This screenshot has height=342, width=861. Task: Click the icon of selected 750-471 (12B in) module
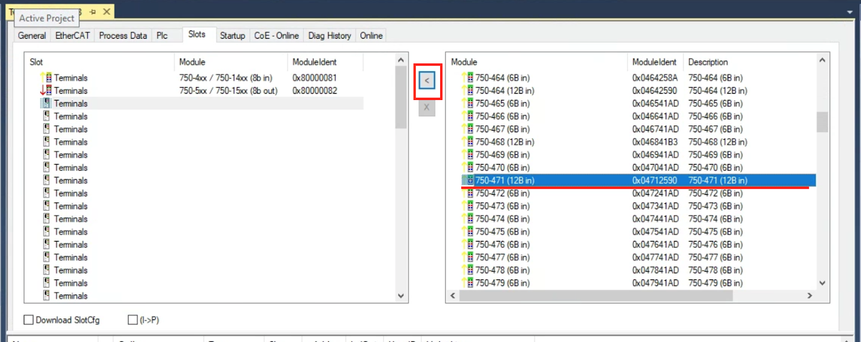click(x=469, y=180)
